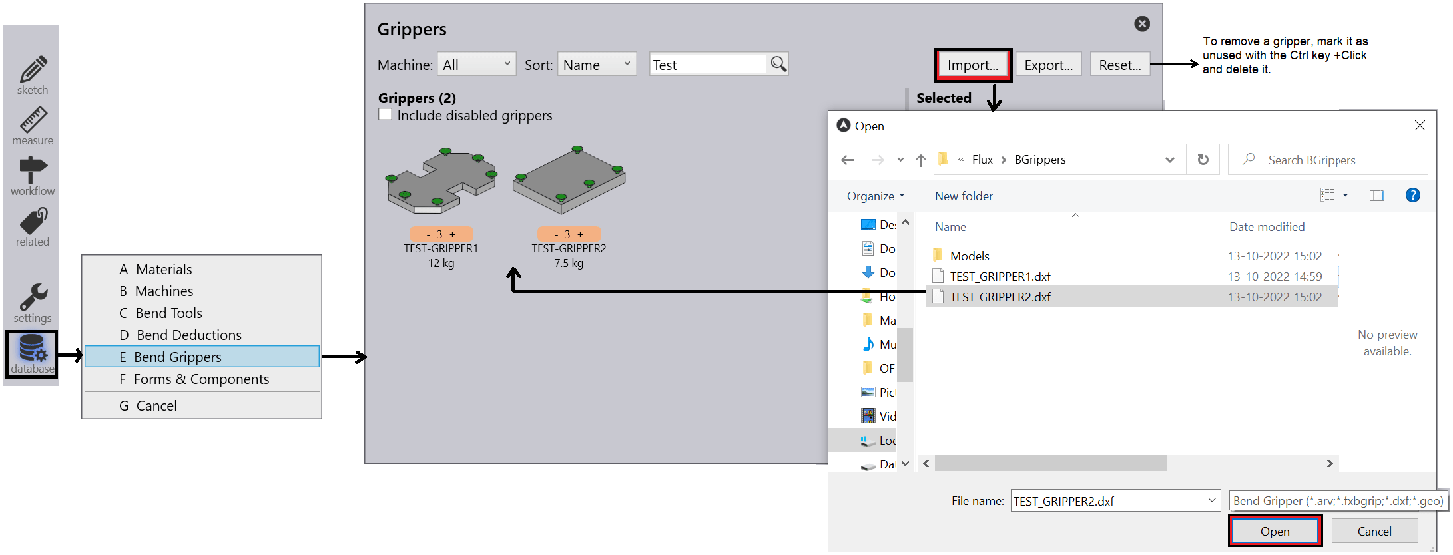Expand the Bend Gripper file type filter
Screen dimensions: 1453x555
click(1338, 501)
